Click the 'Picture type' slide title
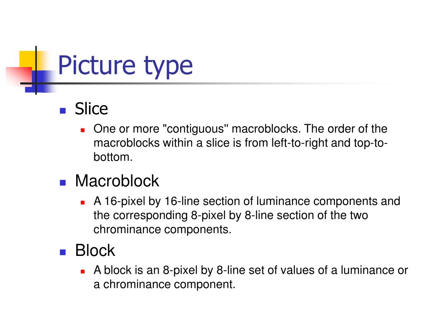 pyautogui.click(x=125, y=66)
